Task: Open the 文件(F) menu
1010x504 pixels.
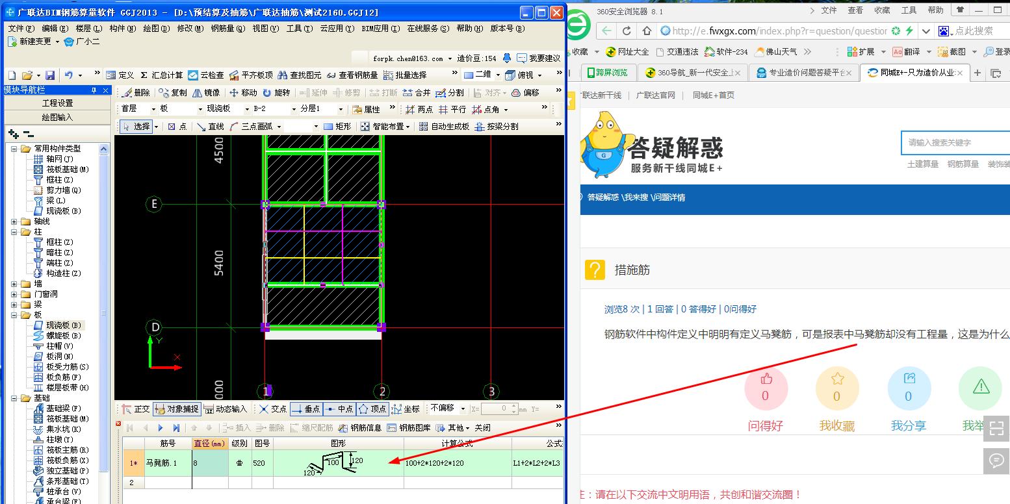Action: (x=21, y=29)
